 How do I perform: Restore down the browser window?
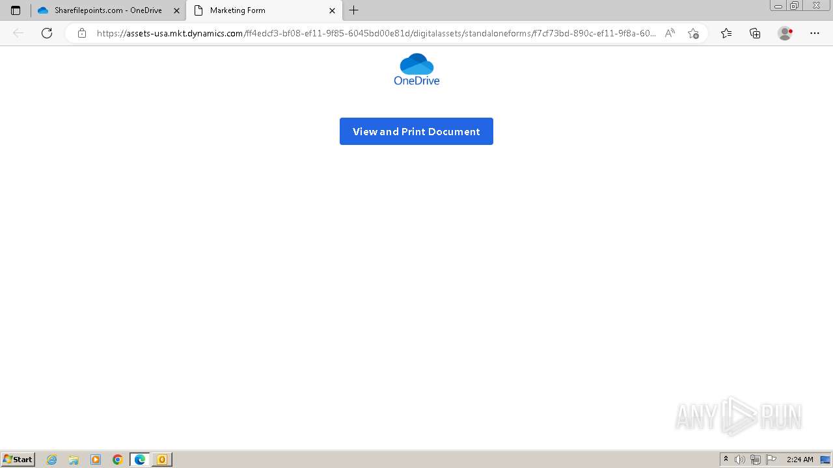pyautogui.click(x=794, y=5)
